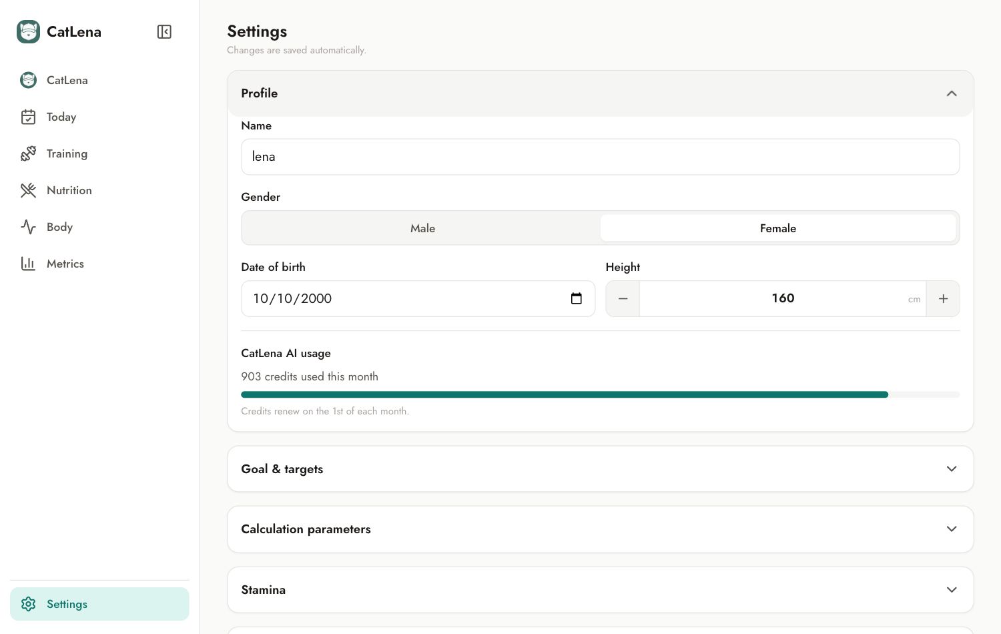Expand the Calculation parameters section
The width and height of the screenshot is (1001, 634).
(600, 529)
